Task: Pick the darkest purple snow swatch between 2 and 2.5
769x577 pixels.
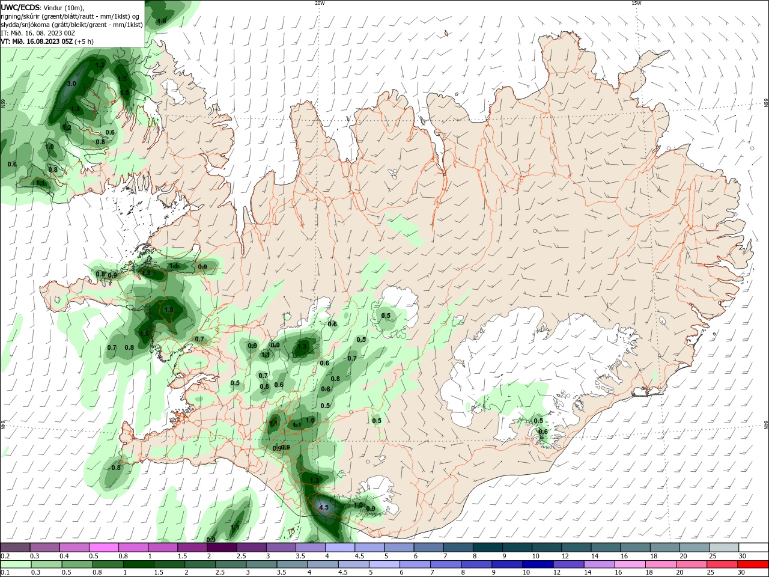Action: coord(222,548)
